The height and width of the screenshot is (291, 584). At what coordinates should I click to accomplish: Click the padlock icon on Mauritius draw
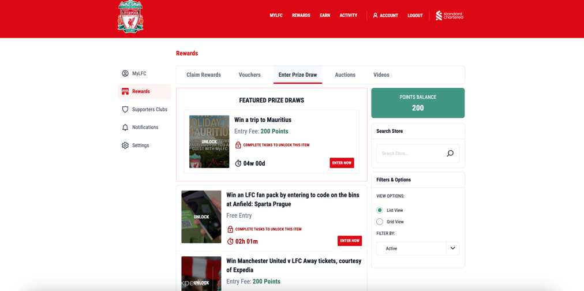(x=238, y=145)
